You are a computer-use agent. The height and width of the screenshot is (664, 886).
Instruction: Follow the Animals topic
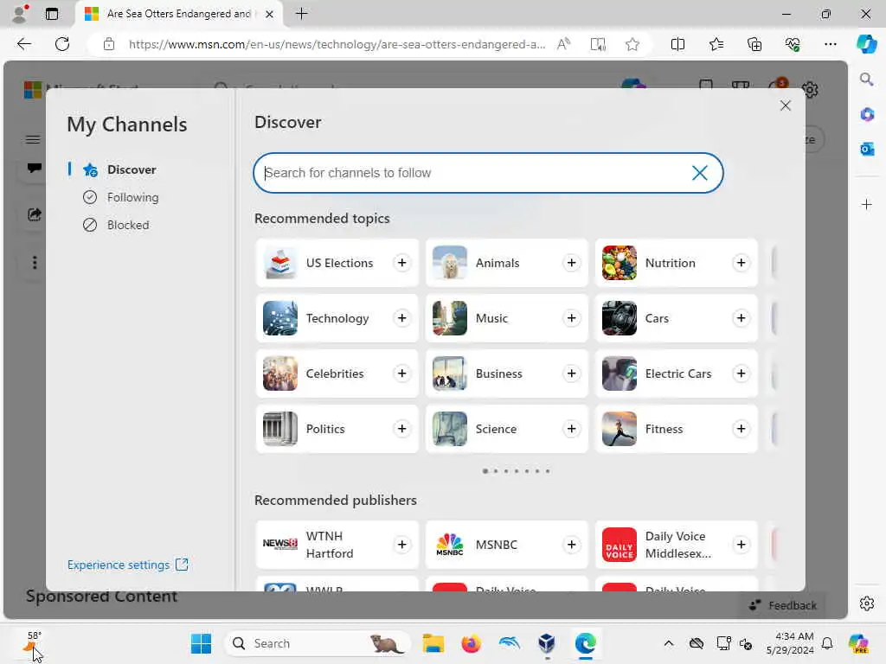(x=571, y=263)
